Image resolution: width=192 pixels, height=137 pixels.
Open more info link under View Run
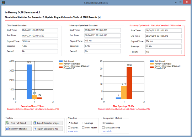click(x=74, y=131)
